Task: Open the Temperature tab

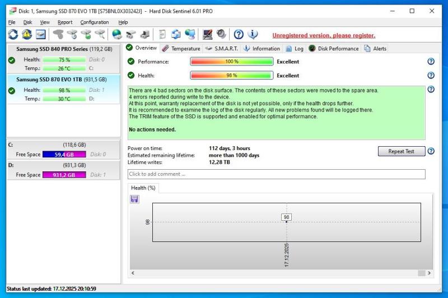Action: click(x=181, y=49)
